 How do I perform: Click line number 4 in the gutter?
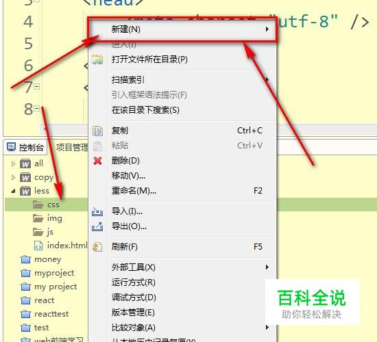pyautogui.click(x=28, y=22)
